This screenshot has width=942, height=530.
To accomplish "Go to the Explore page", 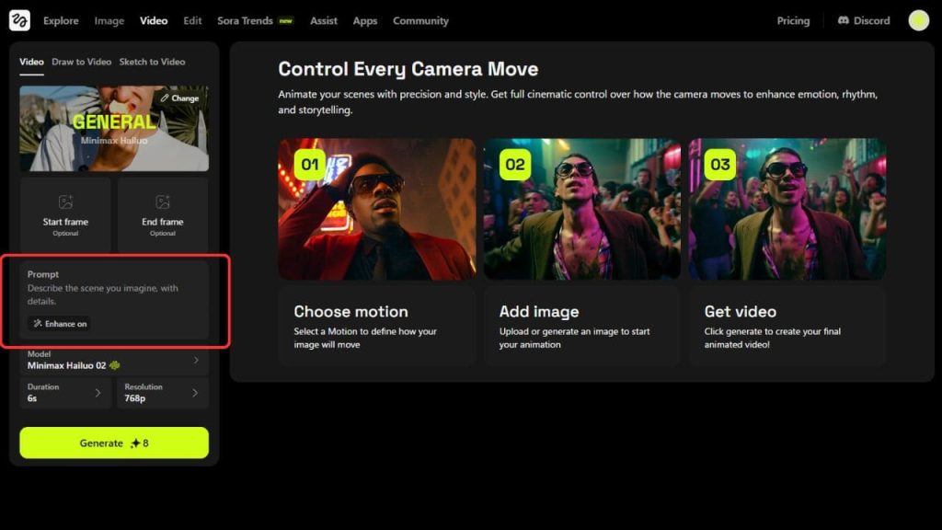I will (61, 20).
